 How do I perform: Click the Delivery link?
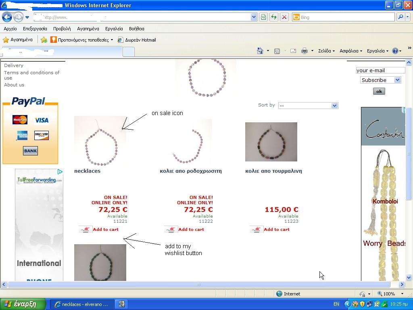pyautogui.click(x=14, y=65)
